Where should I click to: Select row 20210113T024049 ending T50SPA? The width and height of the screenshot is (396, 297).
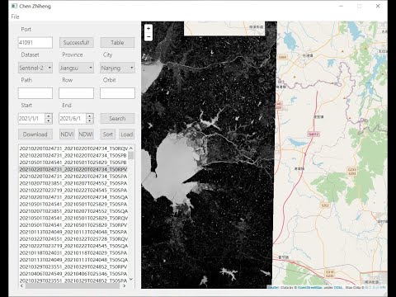[x=73, y=232]
